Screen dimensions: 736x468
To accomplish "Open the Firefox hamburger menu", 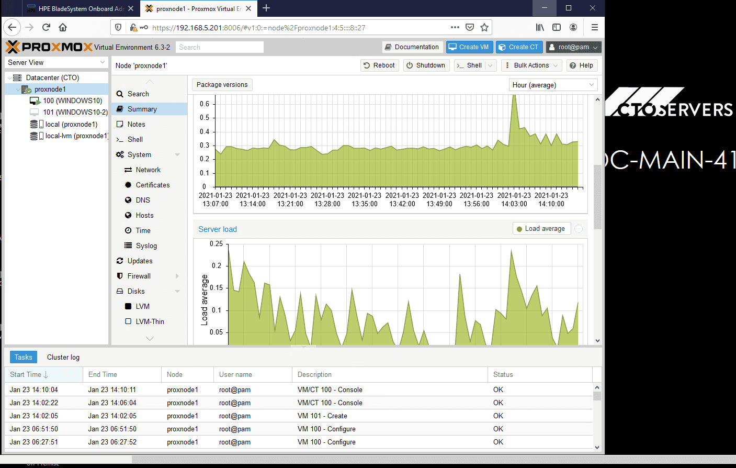I will tap(595, 27).
